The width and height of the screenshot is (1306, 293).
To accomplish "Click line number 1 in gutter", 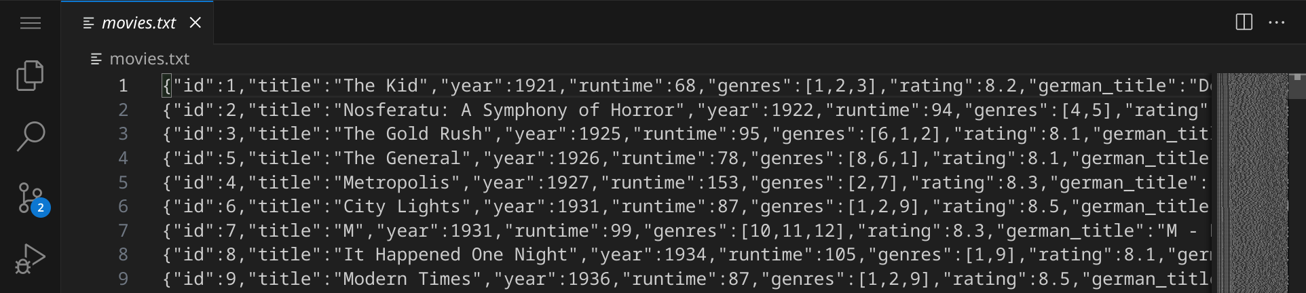I will point(123,85).
